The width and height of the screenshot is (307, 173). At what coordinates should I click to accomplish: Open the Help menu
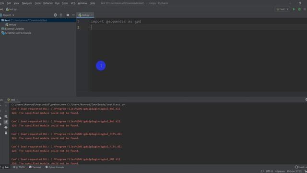coord(92,3)
